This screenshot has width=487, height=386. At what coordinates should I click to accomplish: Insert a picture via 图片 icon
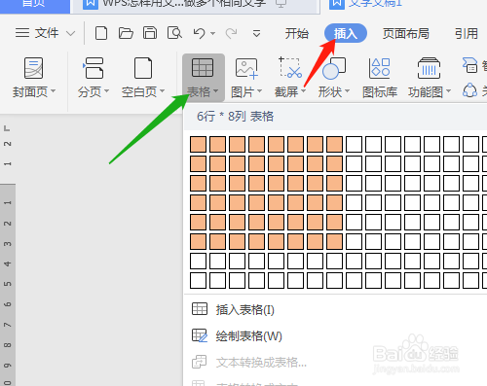pyautogui.click(x=246, y=68)
